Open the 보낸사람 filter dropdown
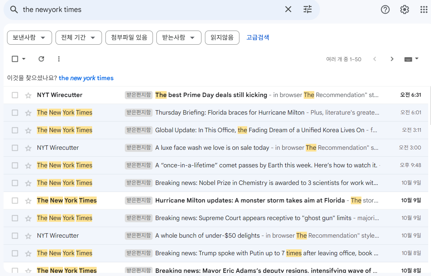This screenshot has height=276, width=431. click(30, 38)
